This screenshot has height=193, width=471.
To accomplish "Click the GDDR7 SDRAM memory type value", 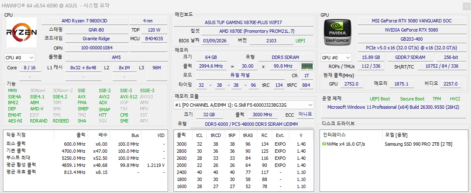I will pos(411,57).
